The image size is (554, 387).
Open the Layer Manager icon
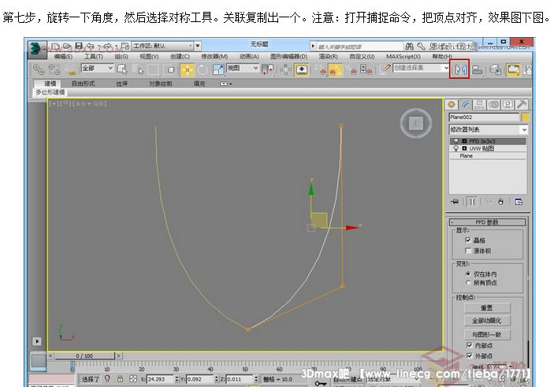(496, 69)
